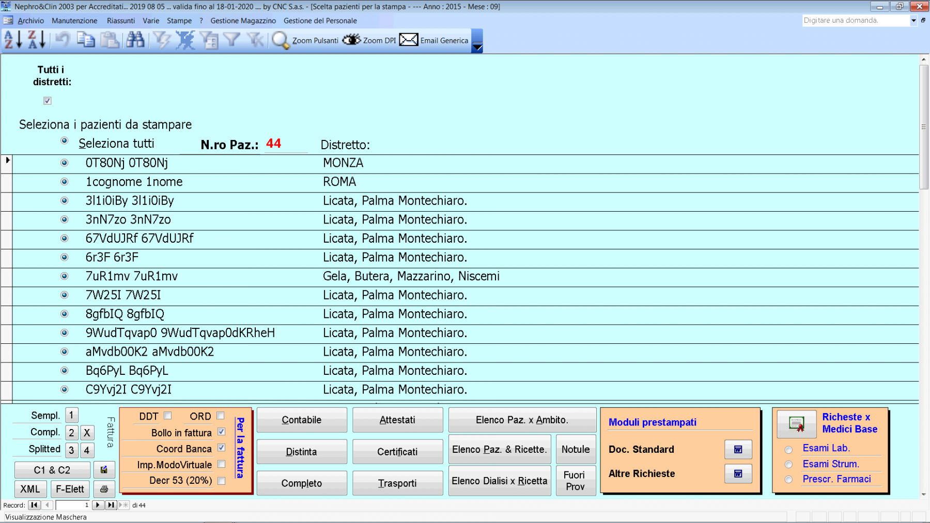Click the filter excluding selection icon
930x523 pixels.
point(185,40)
